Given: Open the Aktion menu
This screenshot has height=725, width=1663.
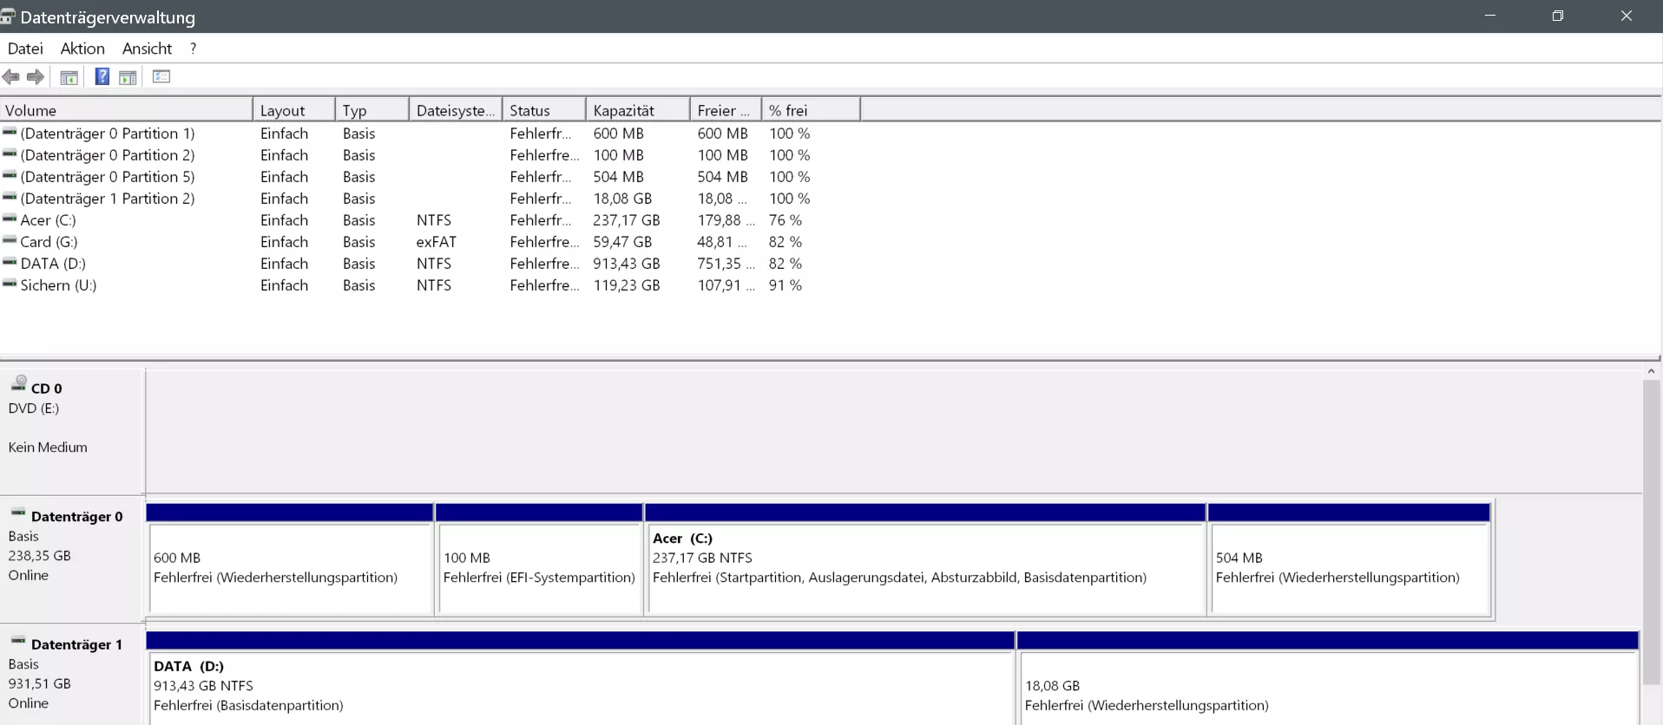Looking at the screenshot, I should point(82,49).
